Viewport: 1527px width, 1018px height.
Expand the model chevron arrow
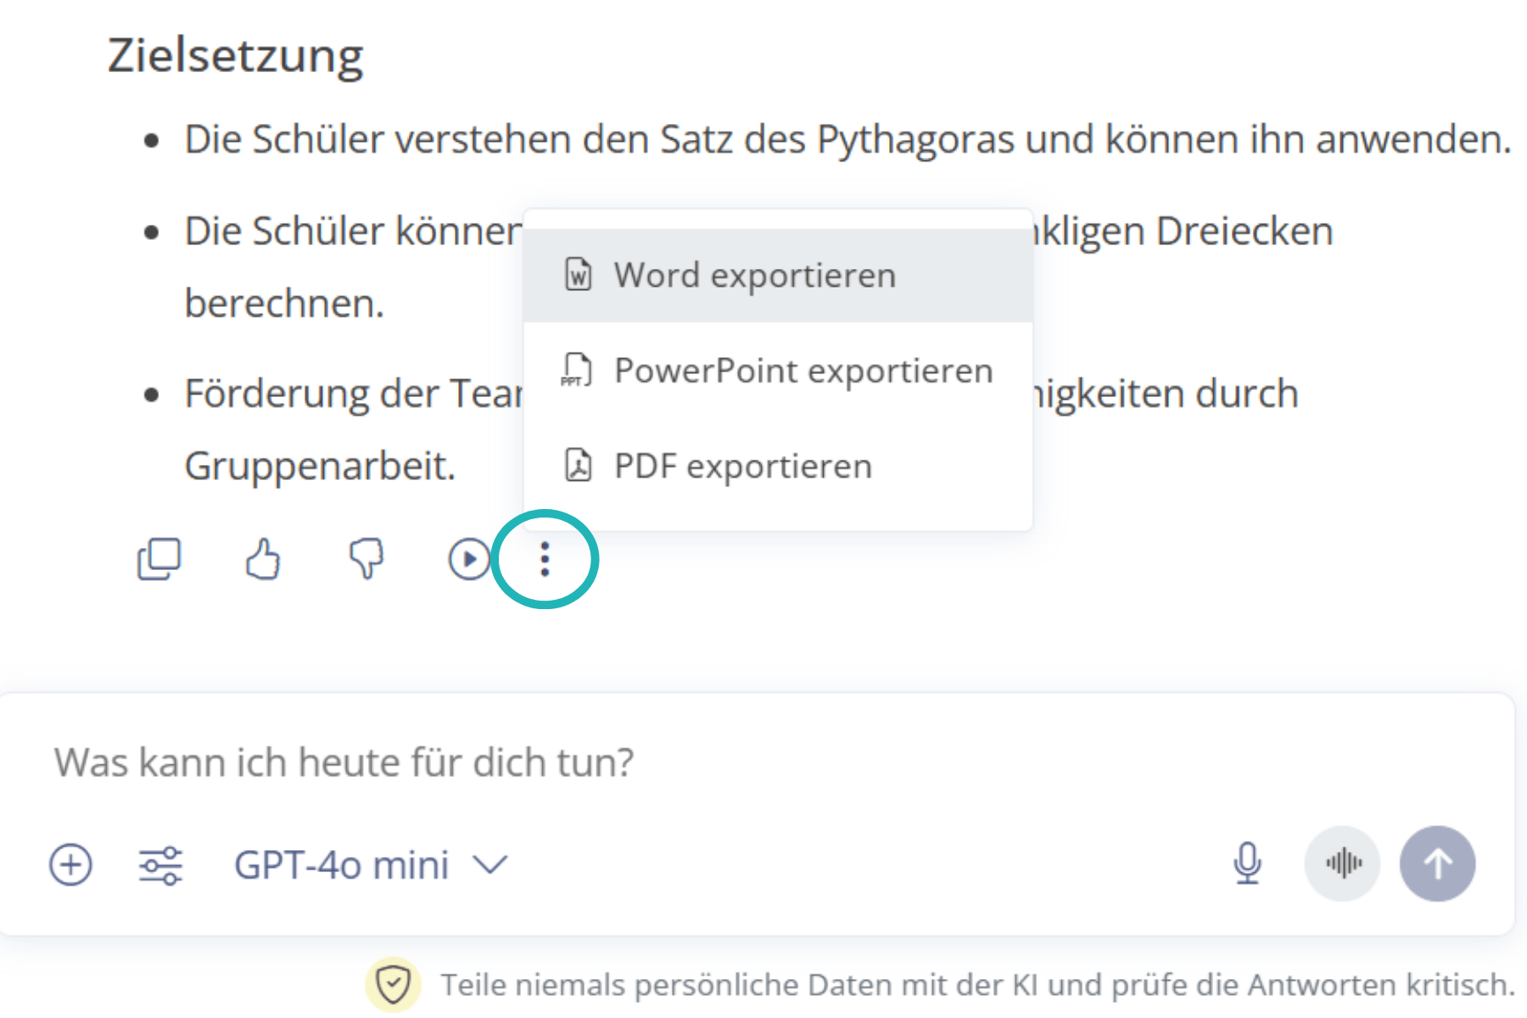(x=490, y=865)
